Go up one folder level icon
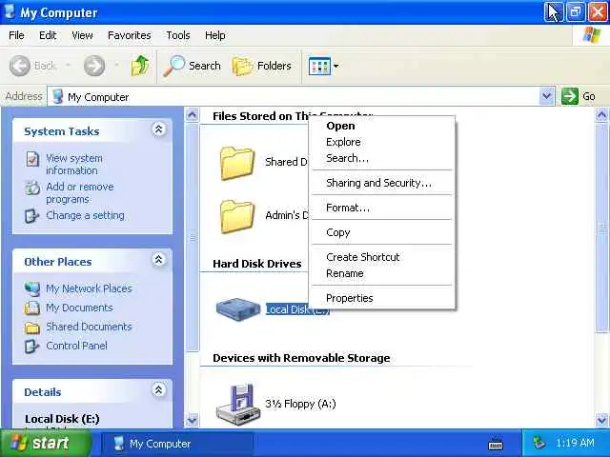 (140, 66)
